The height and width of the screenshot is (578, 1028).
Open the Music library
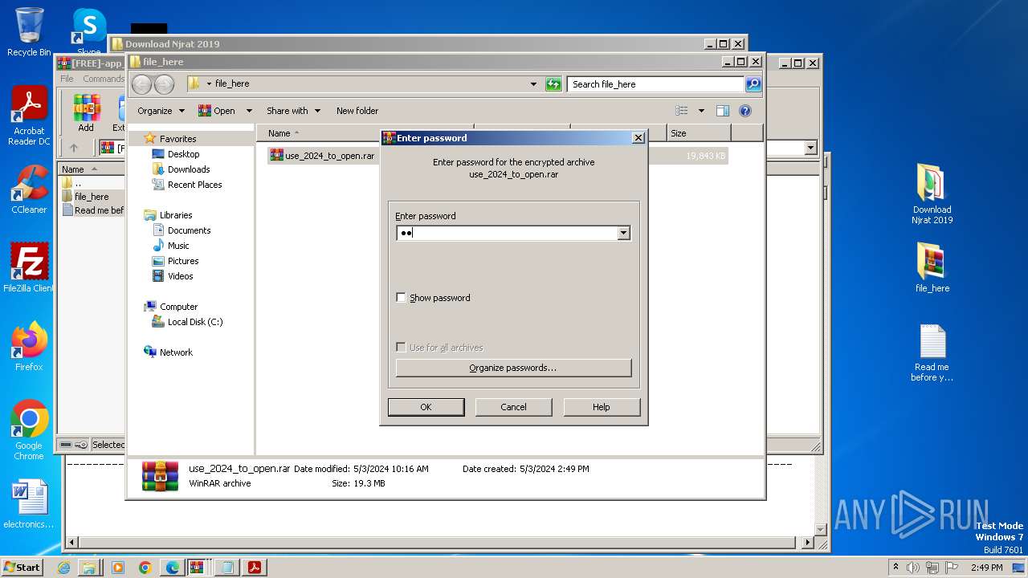178,246
